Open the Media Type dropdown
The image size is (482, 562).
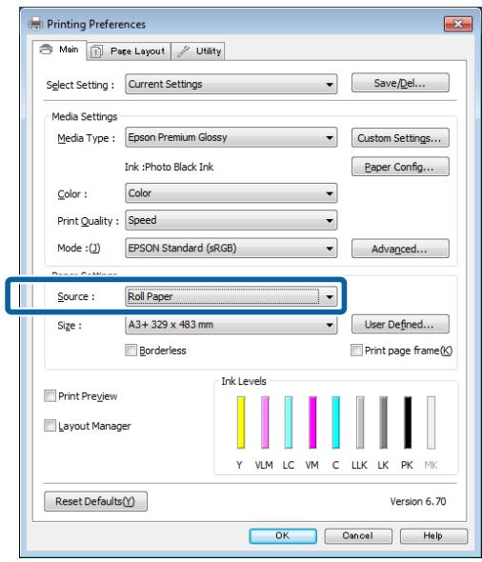click(231, 137)
